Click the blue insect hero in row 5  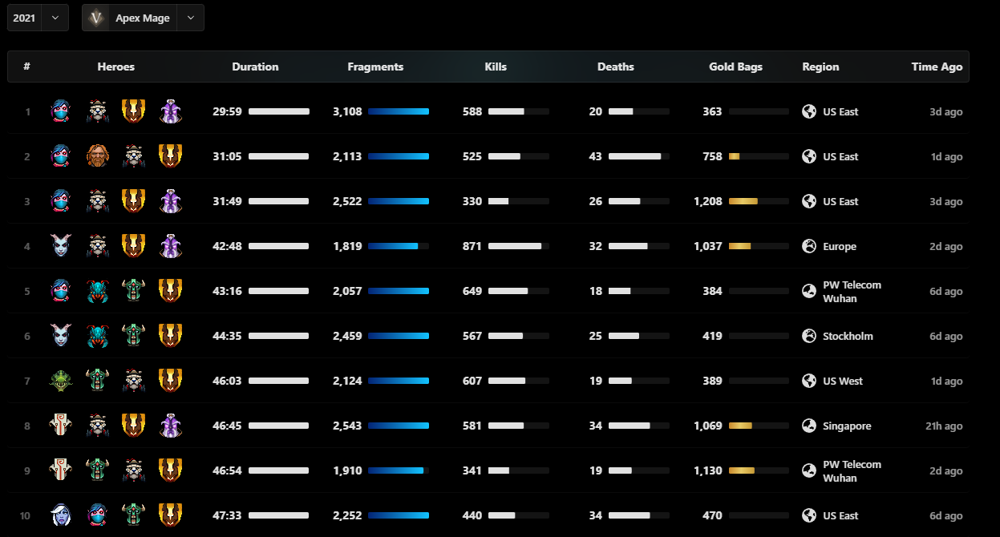(97, 291)
